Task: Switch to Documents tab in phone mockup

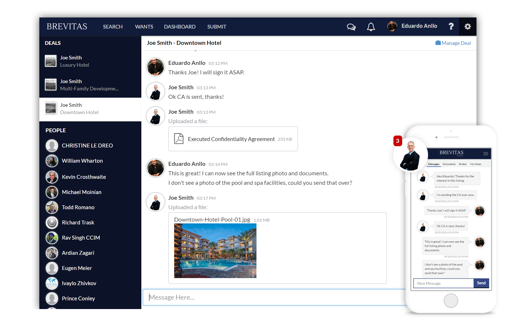Action: [449, 164]
